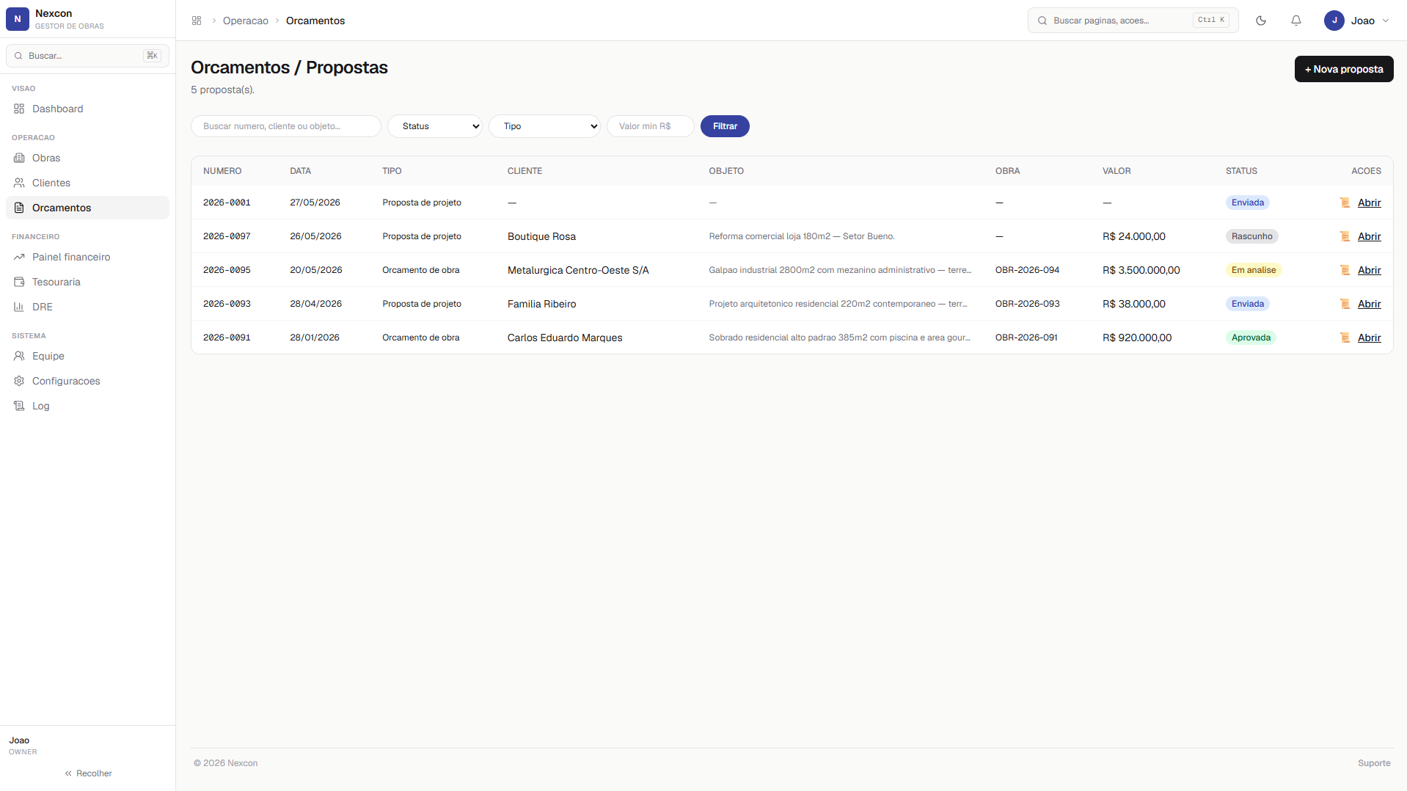
Task: Click the VALOR column header
Action: [x=1117, y=171]
